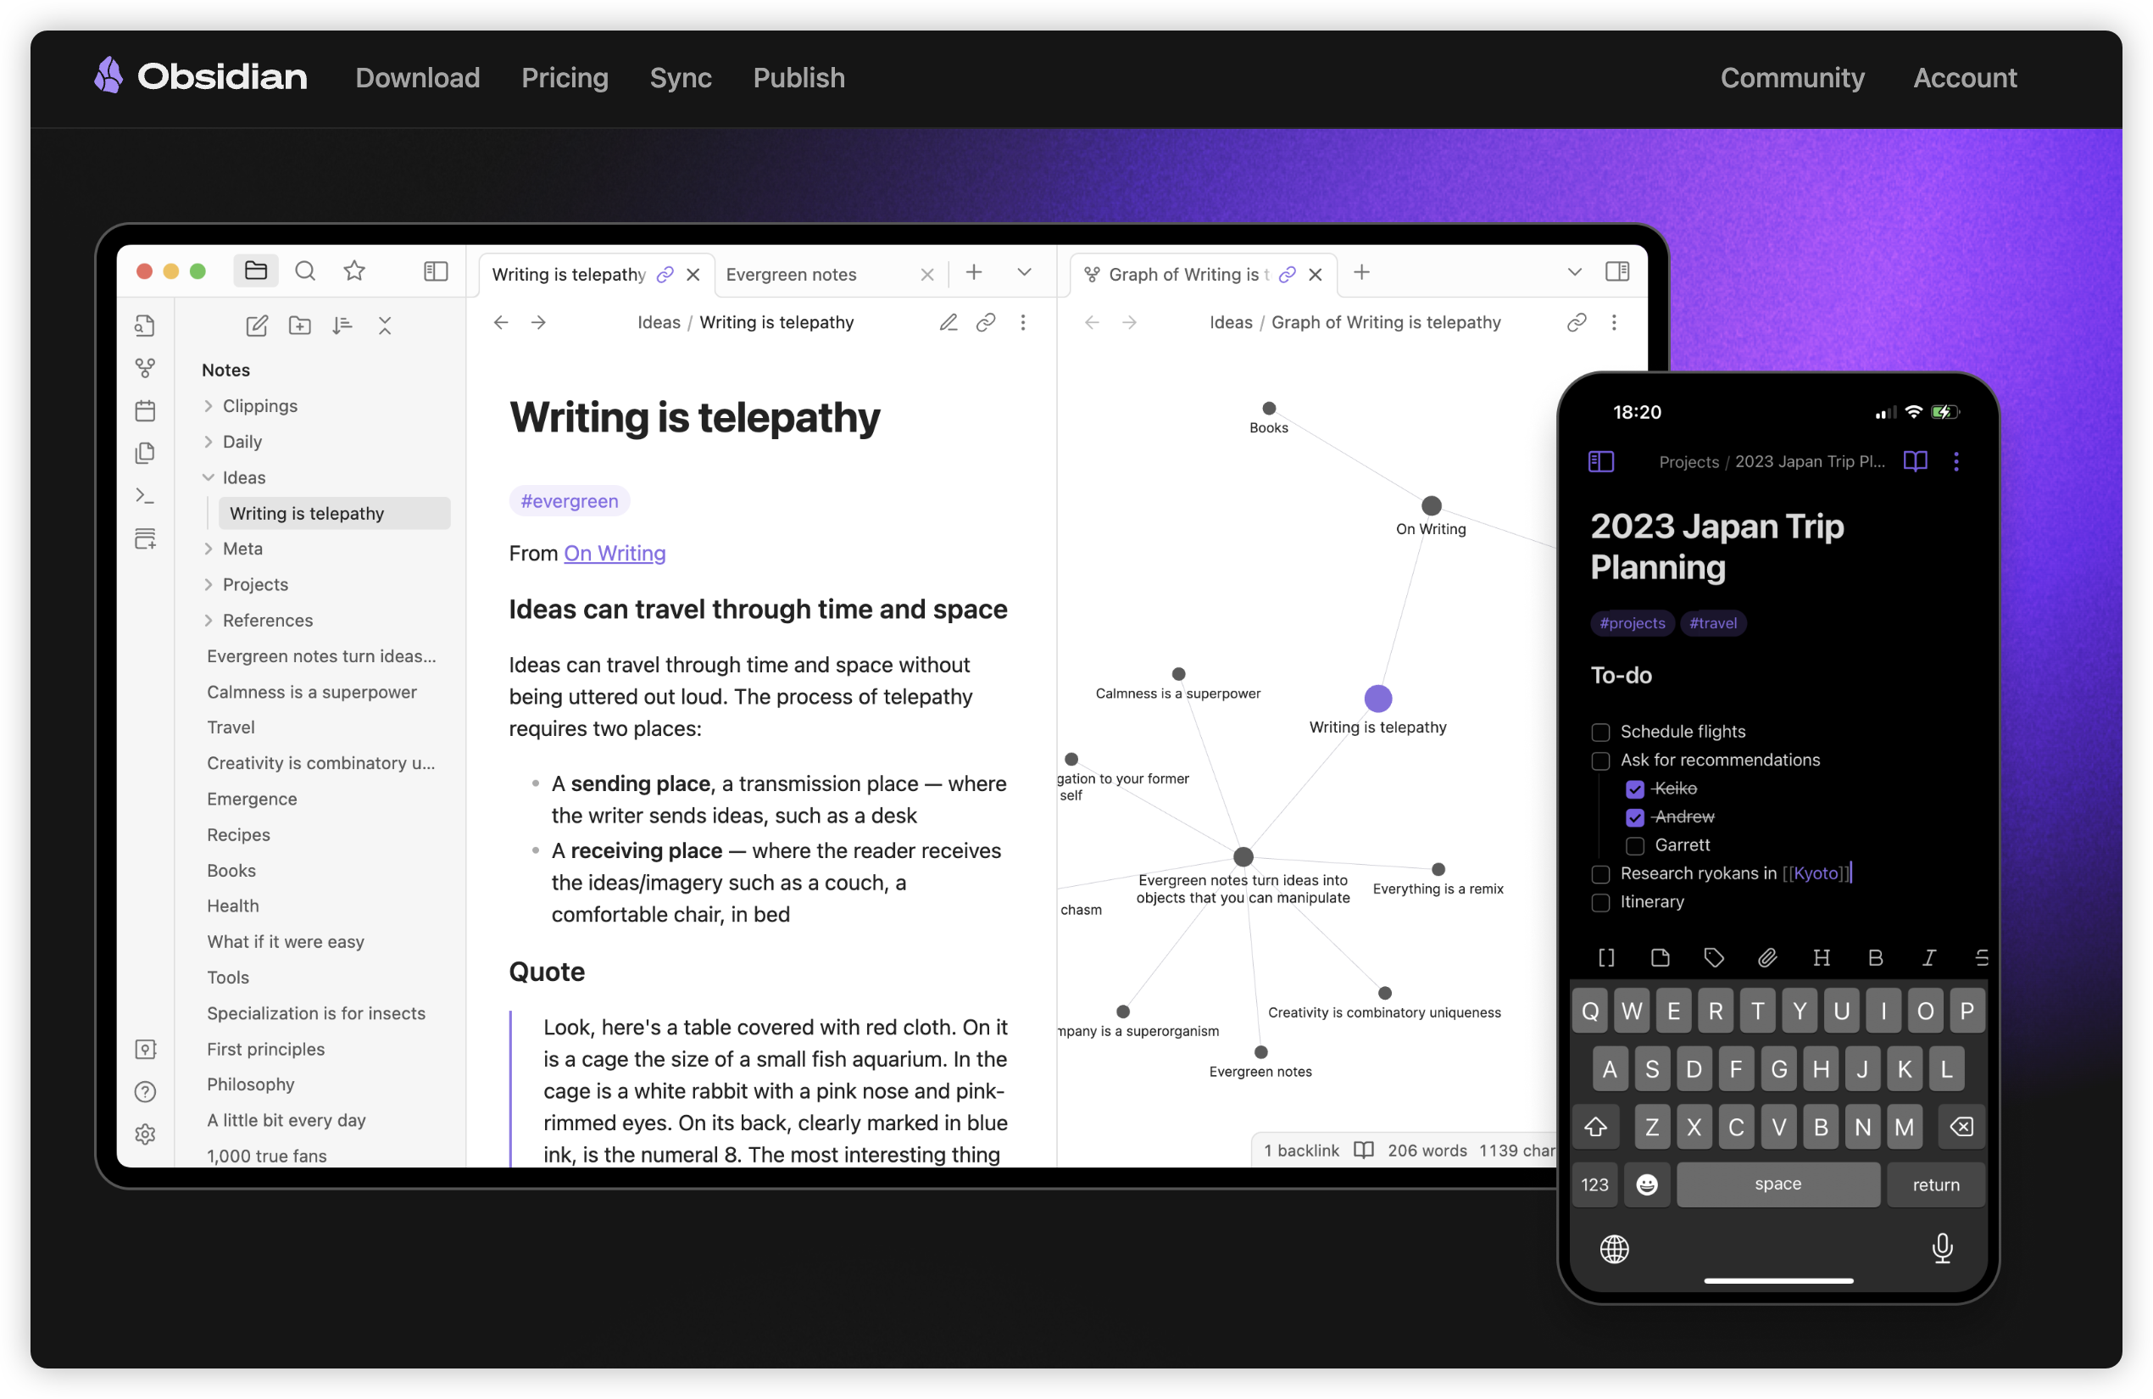Click the search icon in sidebar

[x=306, y=271]
